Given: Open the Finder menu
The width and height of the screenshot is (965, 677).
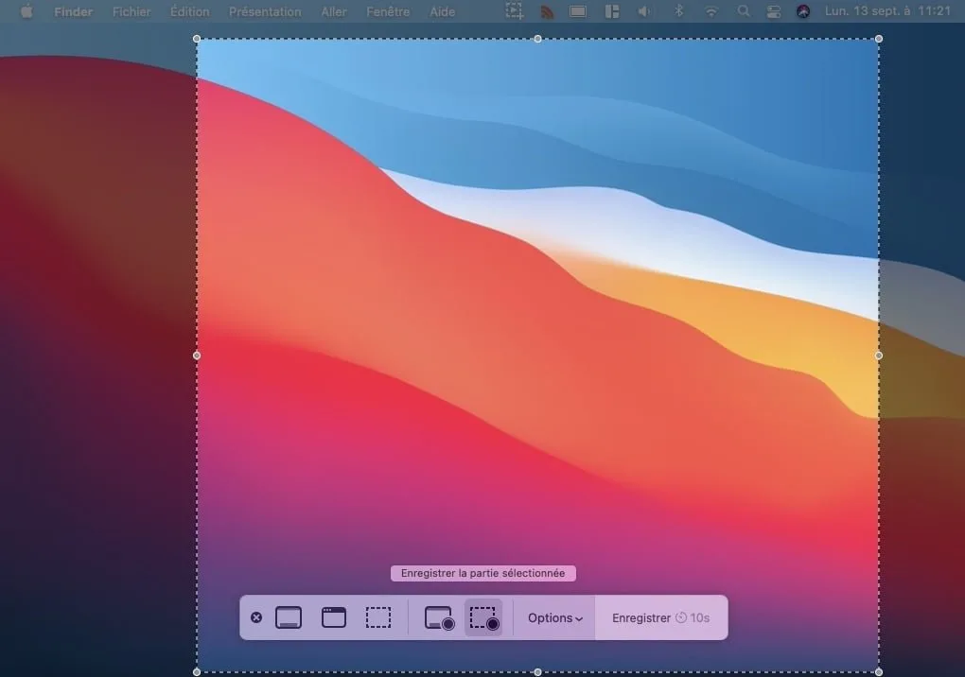Looking at the screenshot, I should (x=73, y=11).
